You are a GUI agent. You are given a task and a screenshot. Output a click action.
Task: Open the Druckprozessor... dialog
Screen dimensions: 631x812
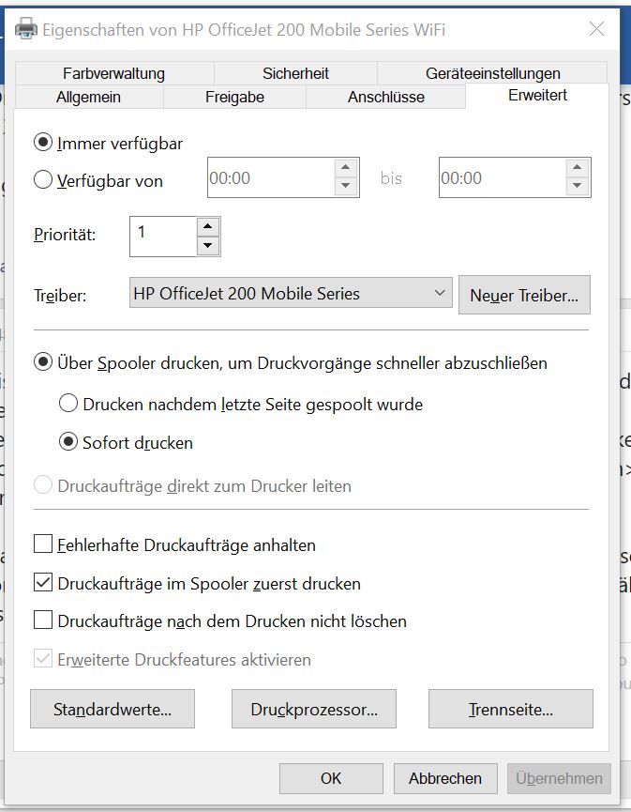[x=314, y=709]
